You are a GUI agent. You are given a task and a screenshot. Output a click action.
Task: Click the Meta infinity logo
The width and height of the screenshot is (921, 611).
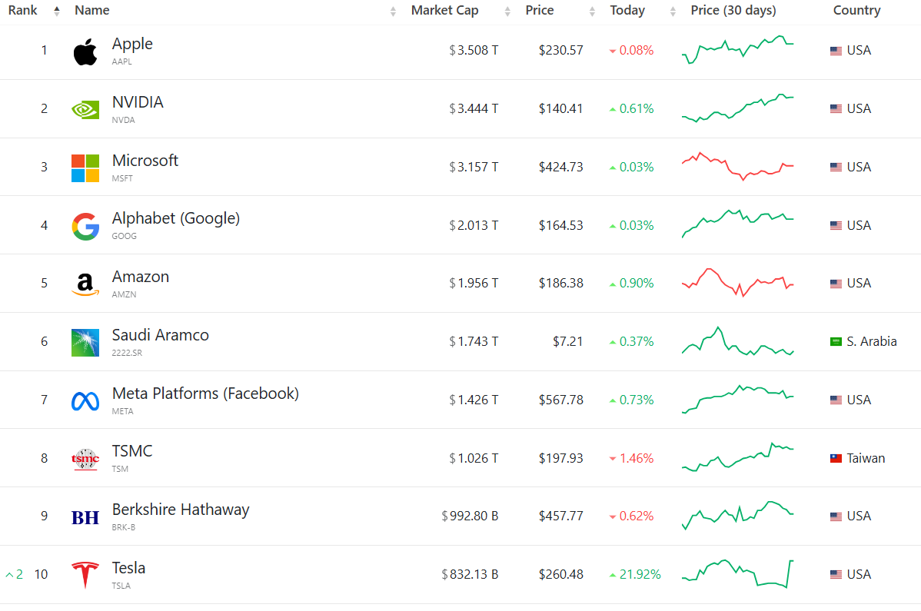point(85,401)
